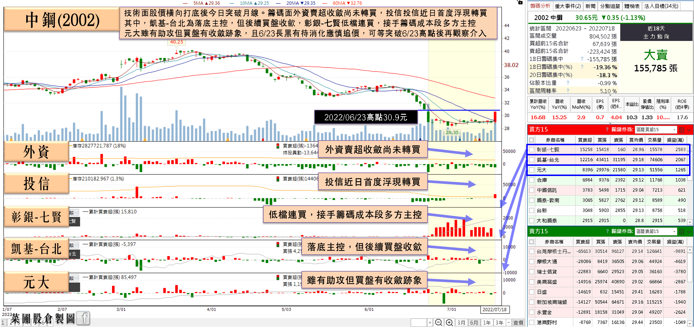
Task: Expand the time range dropdown after 3年
Action: [508, 323]
